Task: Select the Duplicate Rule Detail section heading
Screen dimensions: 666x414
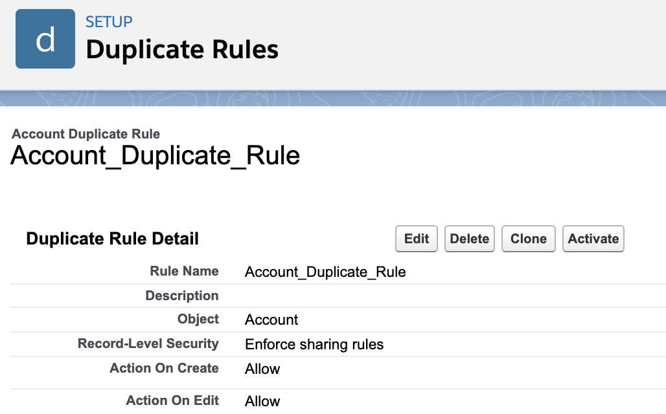Action: [112, 239]
